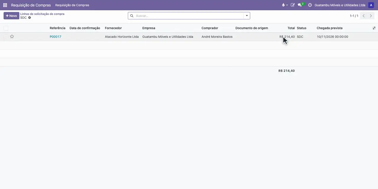The width and height of the screenshot is (378, 189).
Task: Click the supplier cell Atacado Horizonte Ltda
Action: (x=122, y=37)
